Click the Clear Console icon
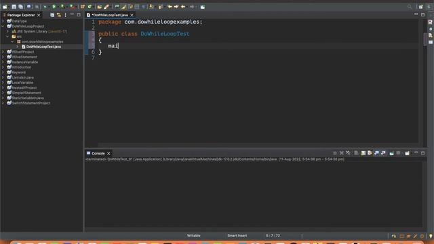Viewport: 434px width, 244px height. (356, 153)
